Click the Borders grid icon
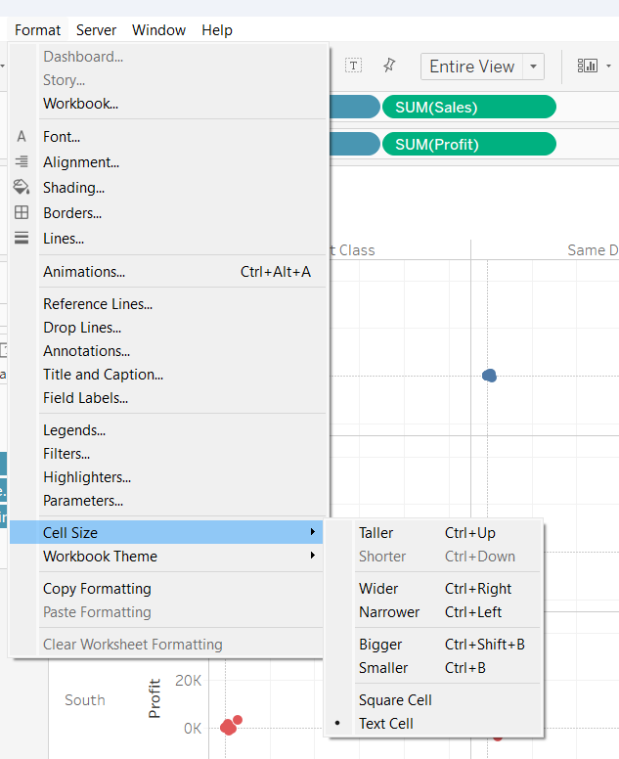The width and height of the screenshot is (619, 759). click(x=22, y=212)
